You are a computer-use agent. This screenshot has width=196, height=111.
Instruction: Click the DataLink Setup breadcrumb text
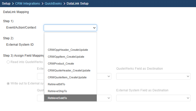click(77, 4)
